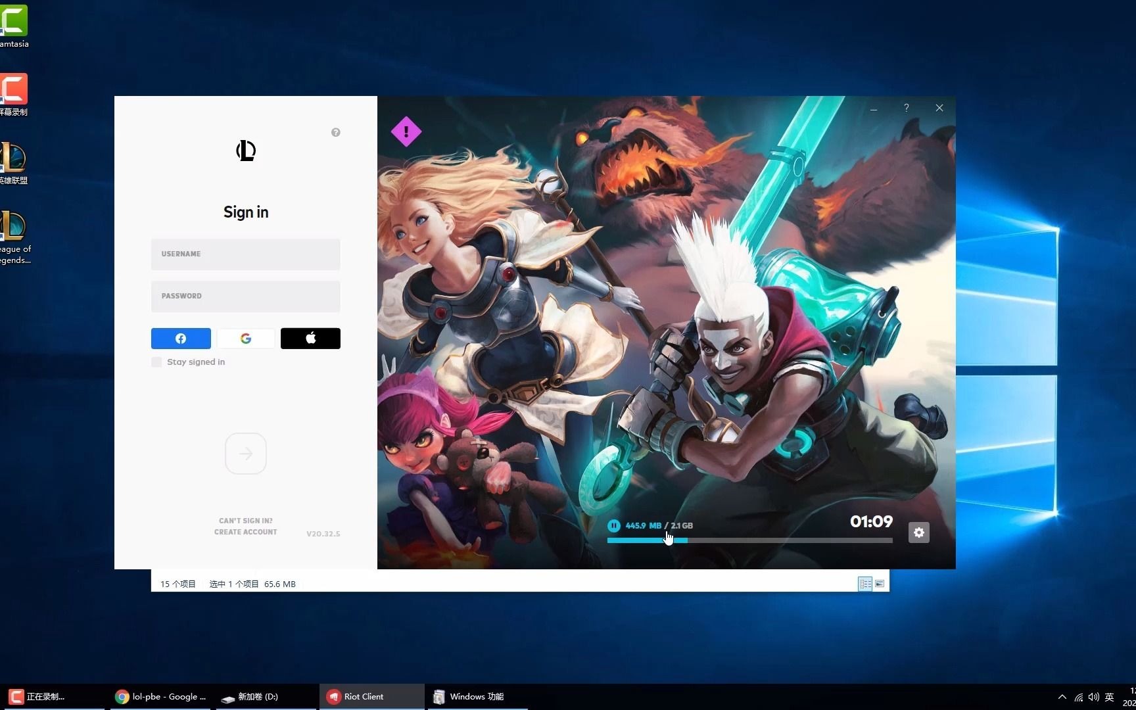The image size is (1136, 710).
Task: Click the help question mark beside the logo
Action: tap(336, 132)
